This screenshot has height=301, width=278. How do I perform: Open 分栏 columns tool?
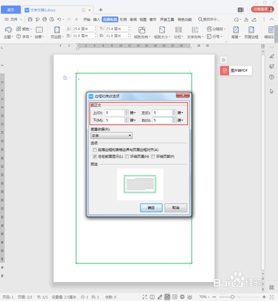178,32
